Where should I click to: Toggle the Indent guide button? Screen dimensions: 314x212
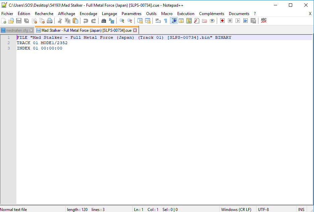[x=174, y=21]
